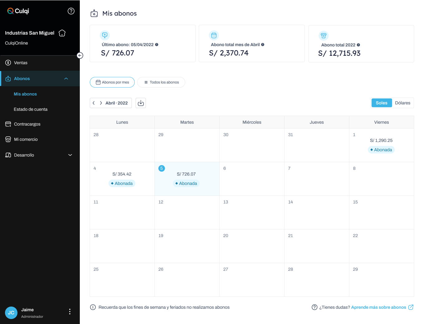Select April 1 calendar cell with S/ 1,290.25
This screenshot has height=324, width=424.
(x=381, y=145)
